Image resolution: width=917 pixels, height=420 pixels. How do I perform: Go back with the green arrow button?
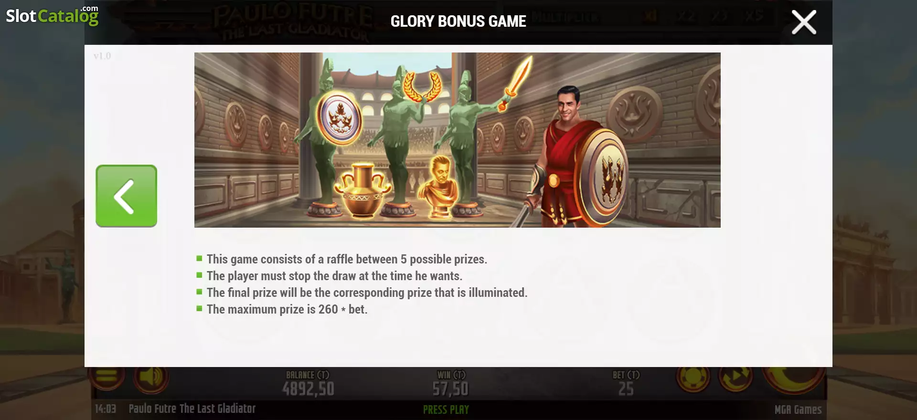pos(126,196)
